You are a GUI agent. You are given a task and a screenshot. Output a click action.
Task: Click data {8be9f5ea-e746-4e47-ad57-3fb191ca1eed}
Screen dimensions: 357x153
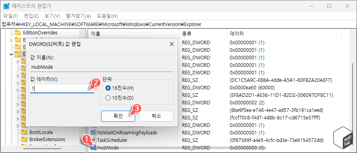(276, 110)
